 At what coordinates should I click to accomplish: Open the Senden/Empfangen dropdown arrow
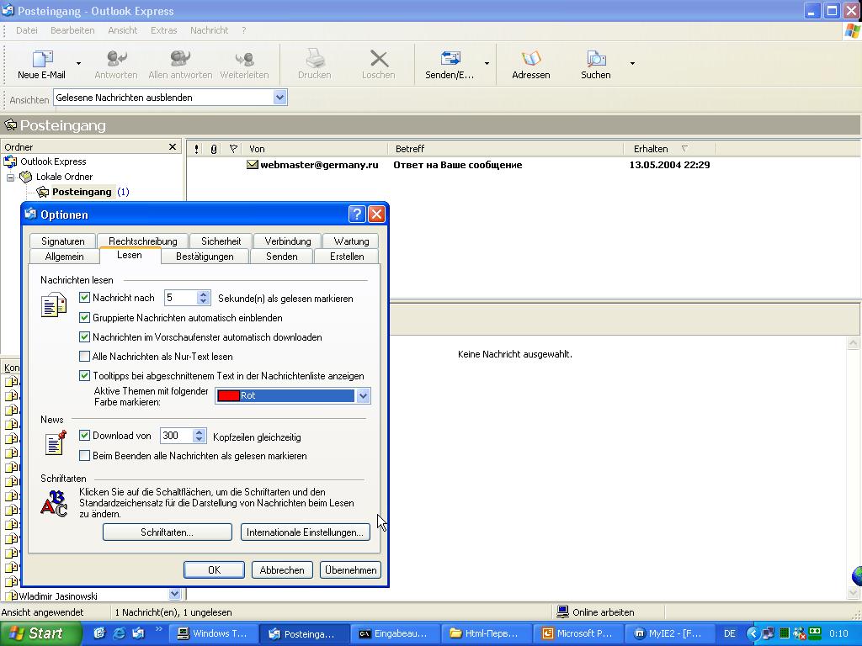tap(487, 64)
